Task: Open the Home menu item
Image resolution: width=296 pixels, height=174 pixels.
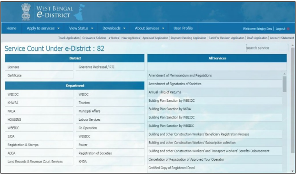Action: [x=11, y=29]
